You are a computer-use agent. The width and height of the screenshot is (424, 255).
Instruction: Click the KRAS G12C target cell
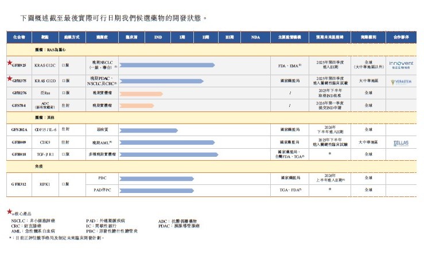pyautogui.click(x=45, y=65)
